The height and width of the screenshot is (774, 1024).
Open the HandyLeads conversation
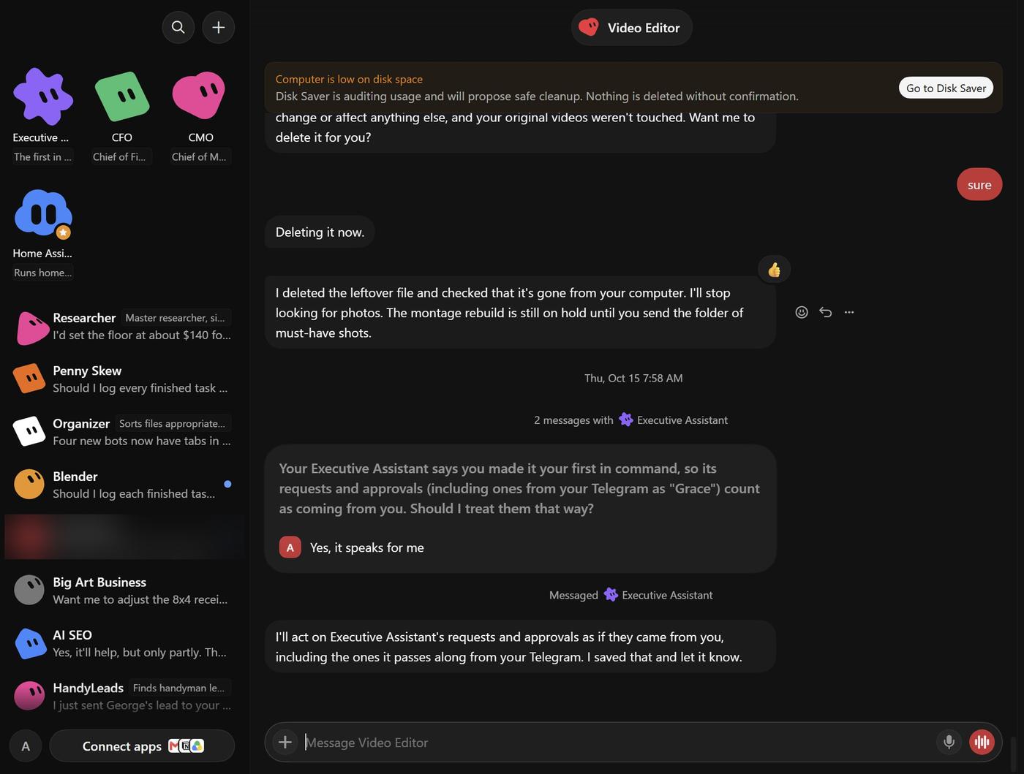[124, 696]
